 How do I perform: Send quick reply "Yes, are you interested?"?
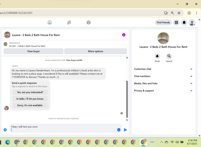[30, 92]
